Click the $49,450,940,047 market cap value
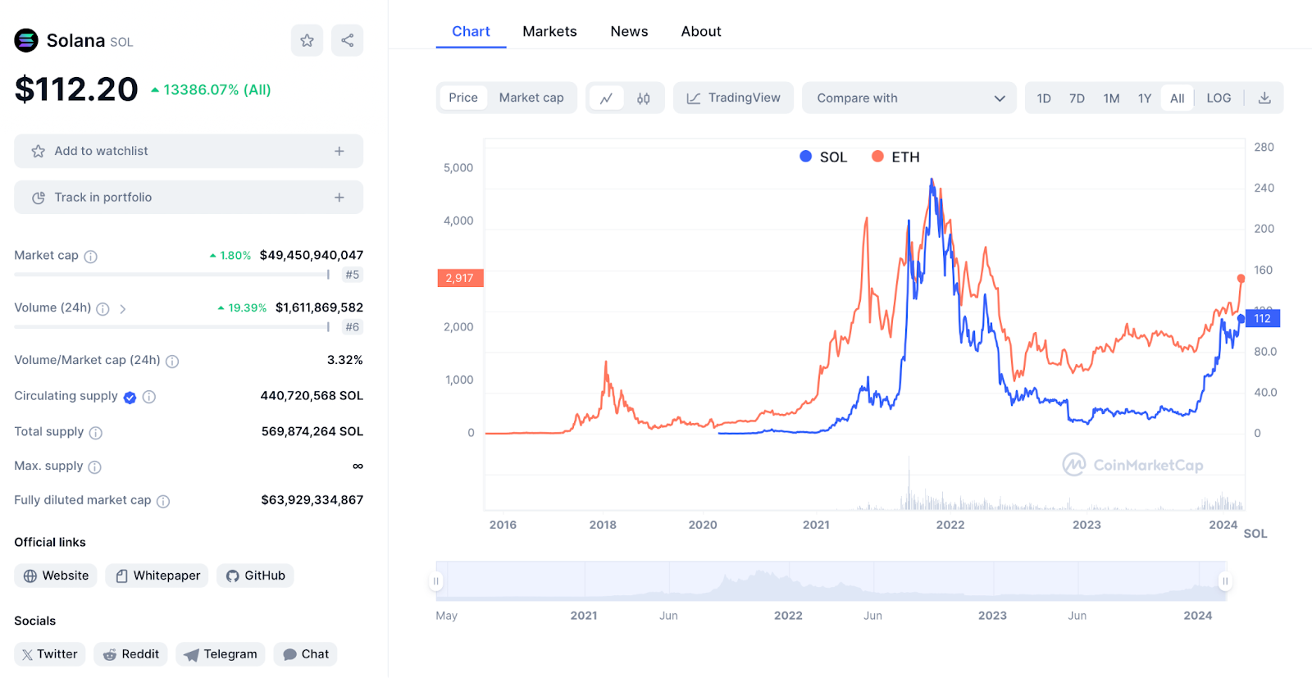The image size is (1312, 678). (x=312, y=255)
